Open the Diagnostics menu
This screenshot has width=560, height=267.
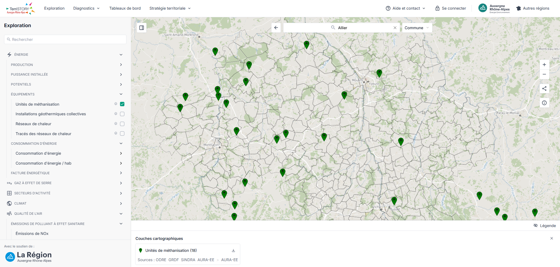pyautogui.click(x=86, y=8)
